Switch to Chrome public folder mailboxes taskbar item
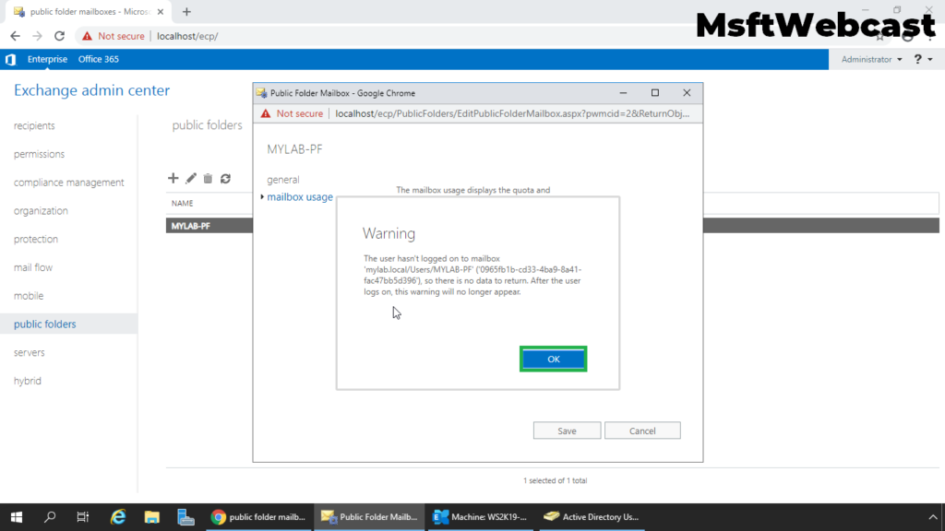This screenshot has width=945, height=531. (258, 516)
